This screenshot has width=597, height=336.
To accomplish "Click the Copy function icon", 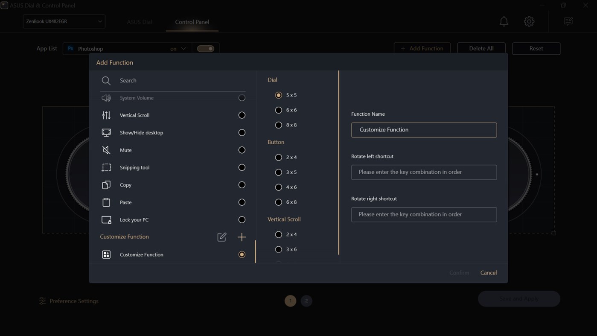I will 106,185.
